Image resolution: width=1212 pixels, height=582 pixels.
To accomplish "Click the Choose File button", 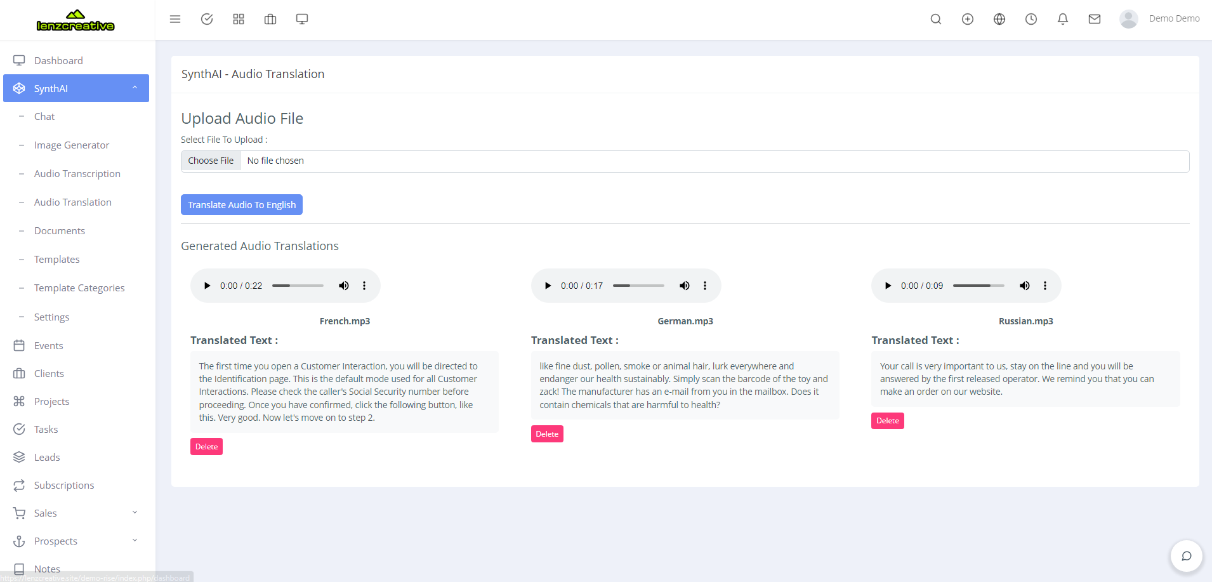I will coord(211,161).
